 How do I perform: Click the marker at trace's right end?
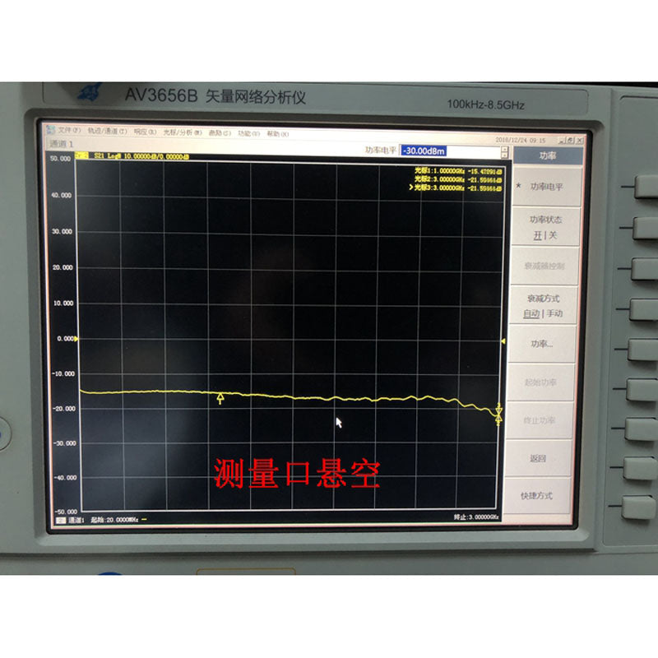point(498,415)
